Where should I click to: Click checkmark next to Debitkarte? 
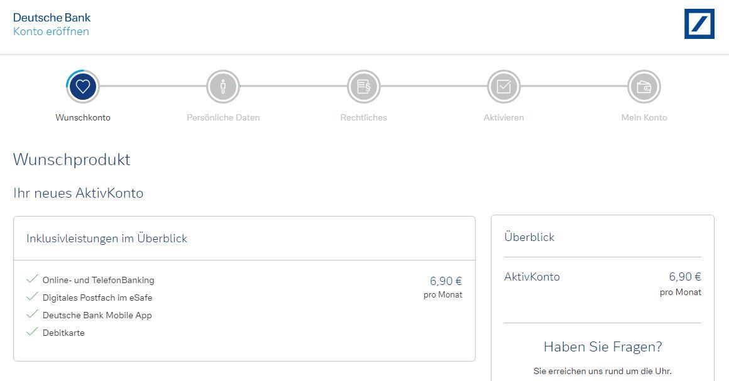click(x=33, y=332)
